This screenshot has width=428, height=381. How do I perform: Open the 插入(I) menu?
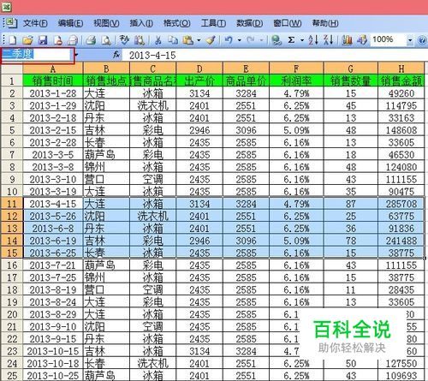click(141, 23)
